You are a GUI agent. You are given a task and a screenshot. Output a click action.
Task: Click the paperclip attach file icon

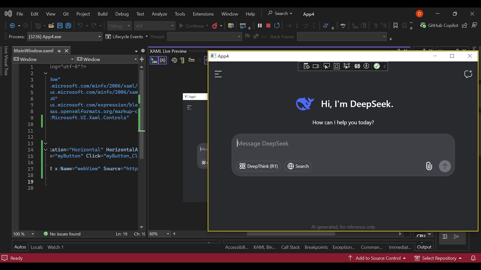429,166
